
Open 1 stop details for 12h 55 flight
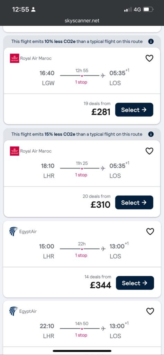tap(81, 82)
